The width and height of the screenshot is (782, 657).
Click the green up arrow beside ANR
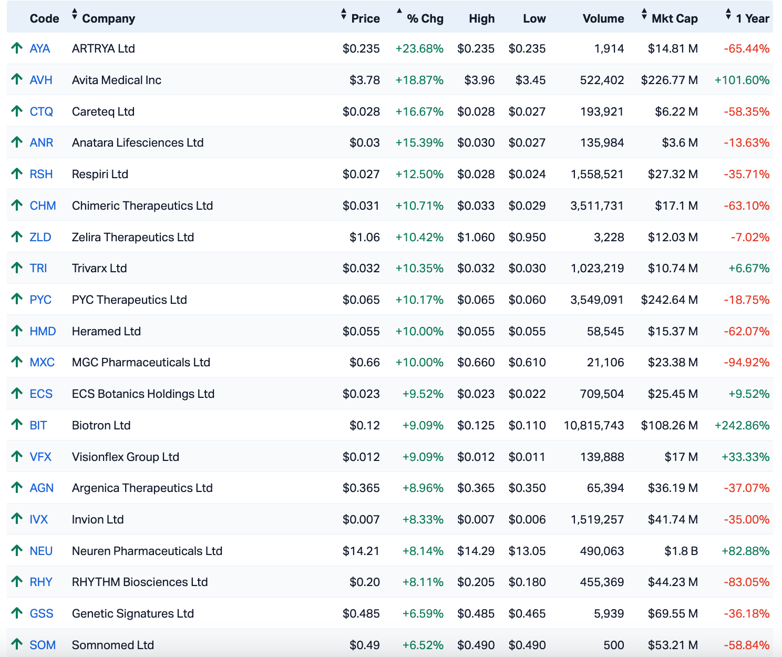pyautogui.click(x=17, y=142)
